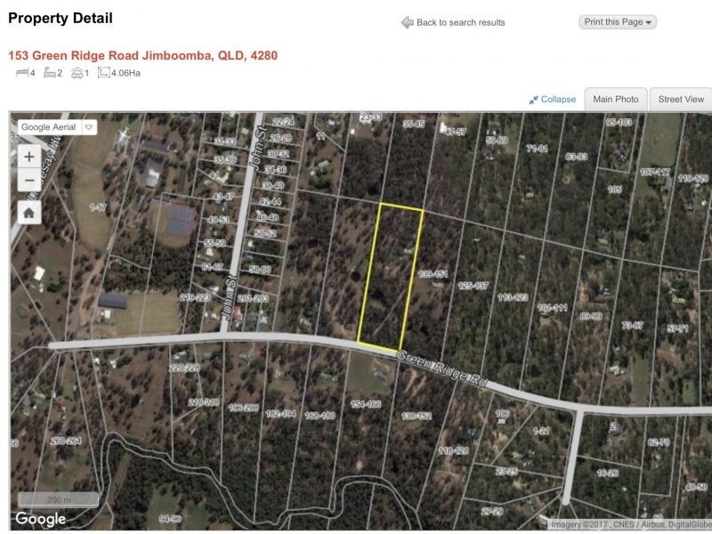
Task: Click the yellow highlighted property parcel
Action: pos(391,277)
